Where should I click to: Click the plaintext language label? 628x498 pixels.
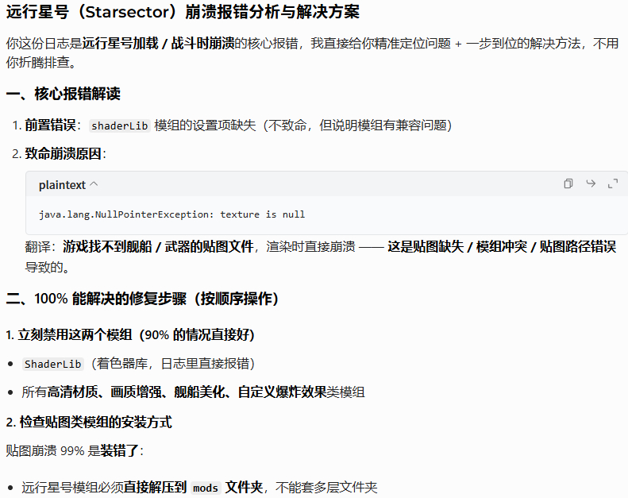[62, 185]
